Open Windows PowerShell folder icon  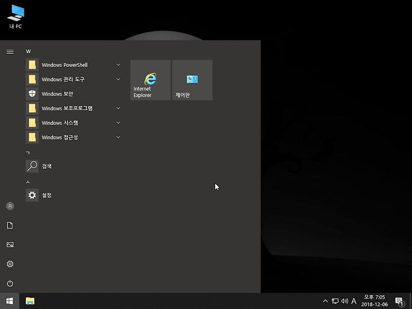pyautogui.click(x=32, y=65)
